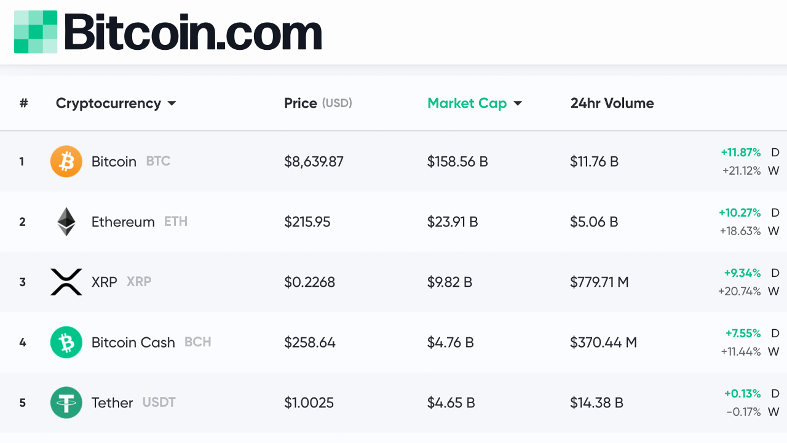Open the Bitcoin name link

(114, 161)
